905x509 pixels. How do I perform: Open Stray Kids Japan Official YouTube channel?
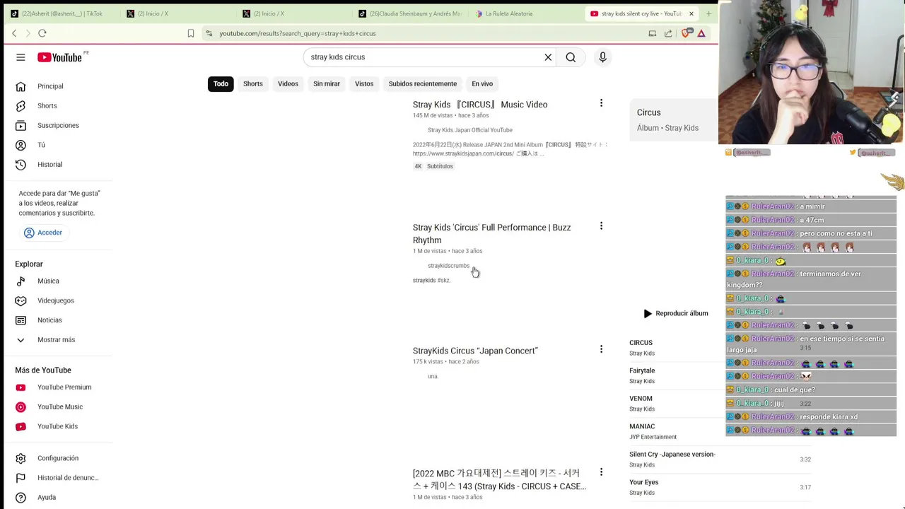pos(470,130)
